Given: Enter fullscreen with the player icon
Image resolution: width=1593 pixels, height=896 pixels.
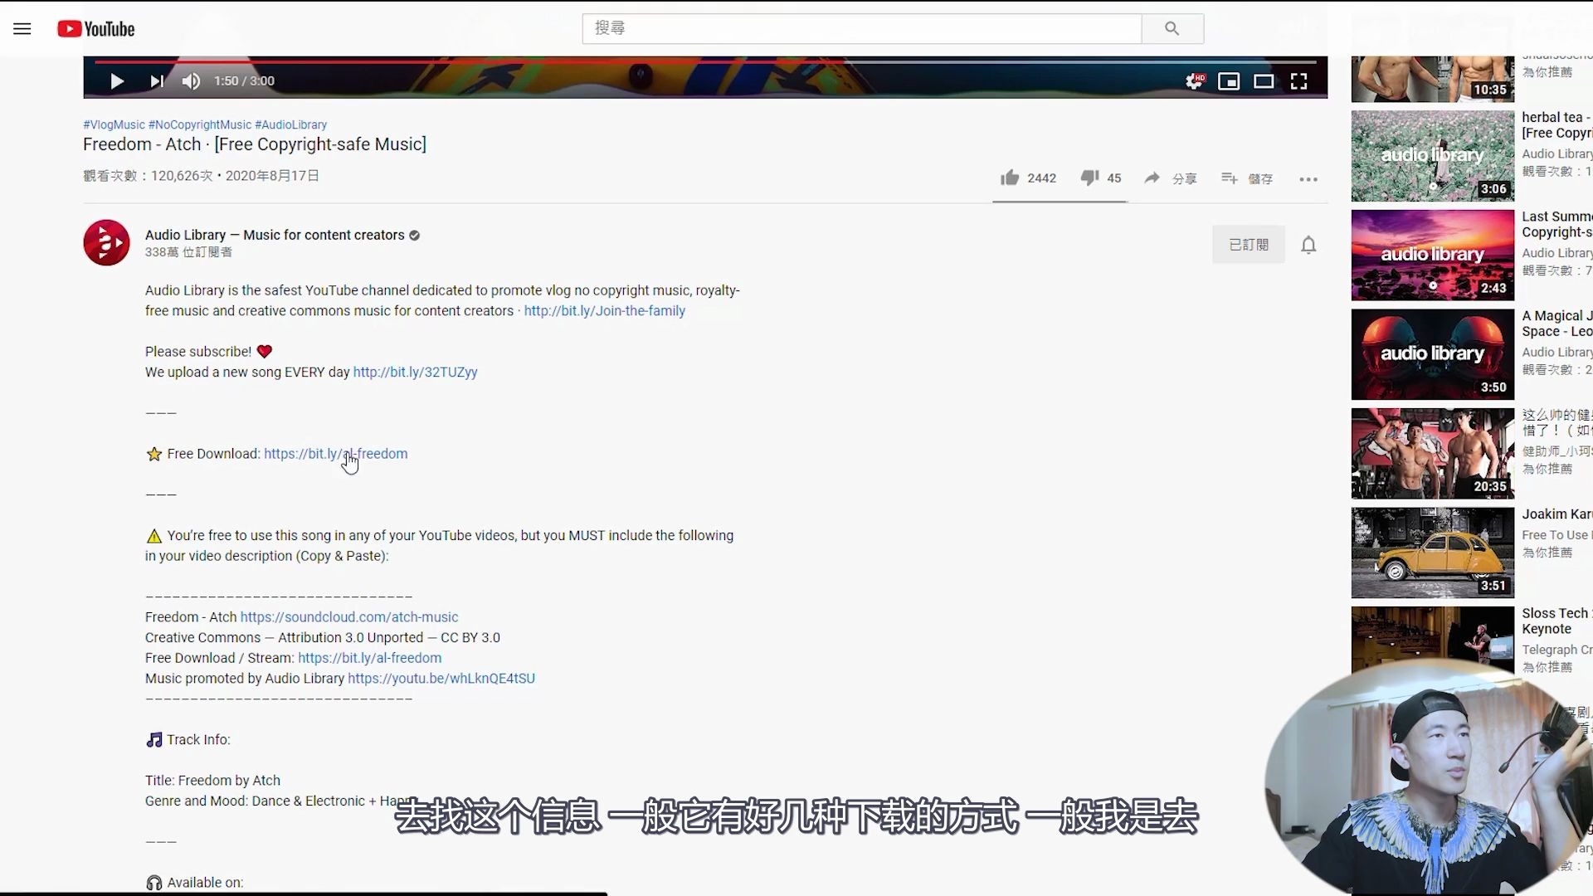Looking at the screenshot, I should coord(1299,81).
